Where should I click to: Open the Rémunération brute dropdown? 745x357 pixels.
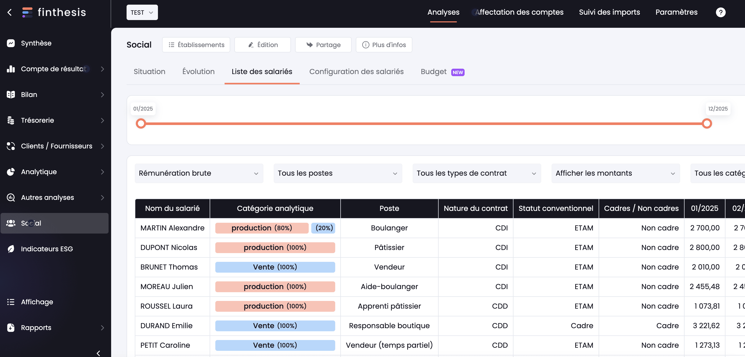[199, 173]
